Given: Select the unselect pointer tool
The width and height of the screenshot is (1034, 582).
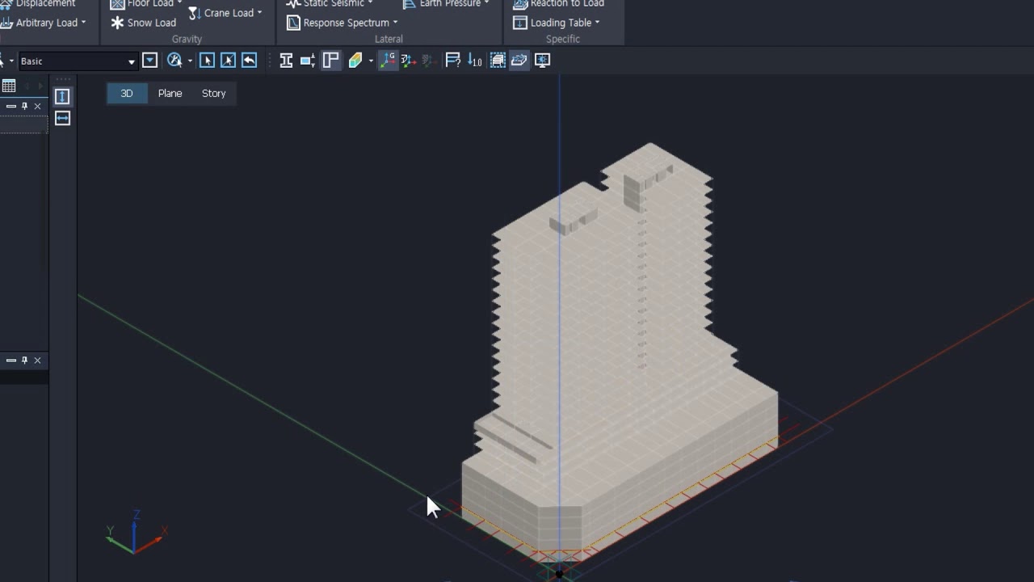Looking at the screenshot, I should 228,61.
